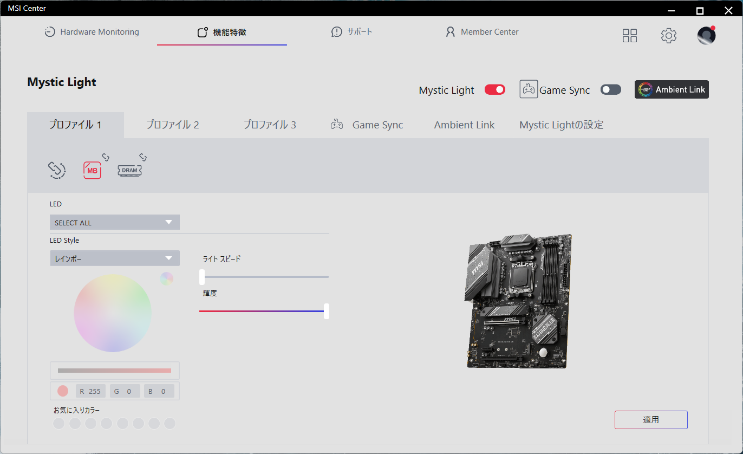Click the ライト スピード slider track
743x454 pixels.
click(264, 277)
